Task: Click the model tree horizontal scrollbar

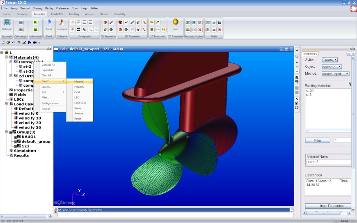Action: point(26,216)
